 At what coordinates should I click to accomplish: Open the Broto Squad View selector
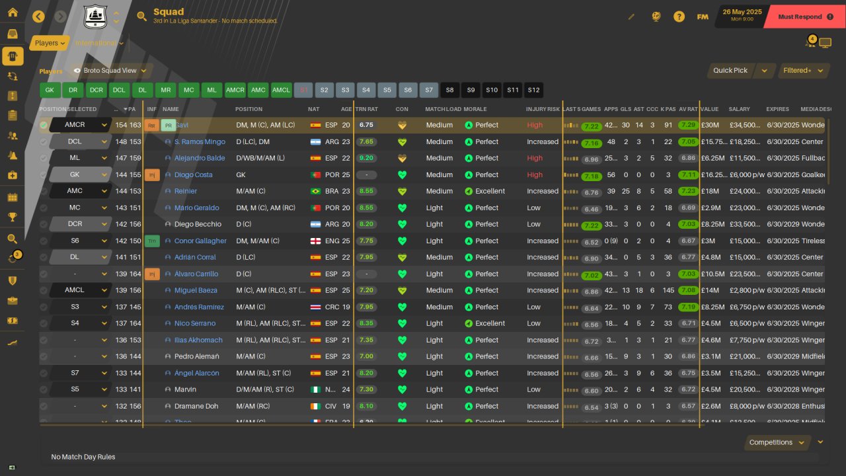(112, 71)
